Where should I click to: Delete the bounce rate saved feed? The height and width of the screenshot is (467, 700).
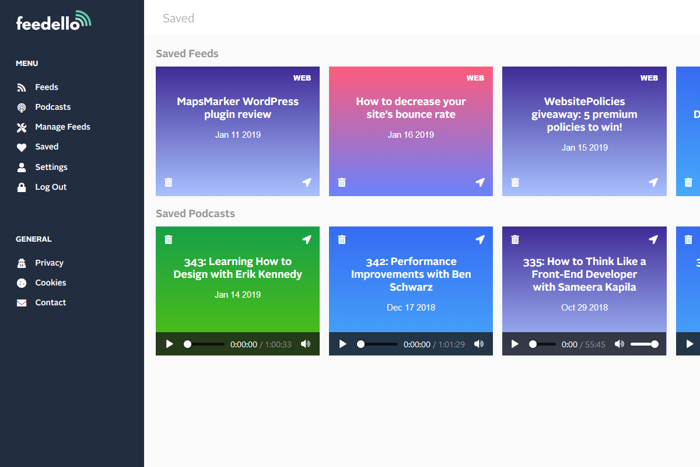point(342,182)
